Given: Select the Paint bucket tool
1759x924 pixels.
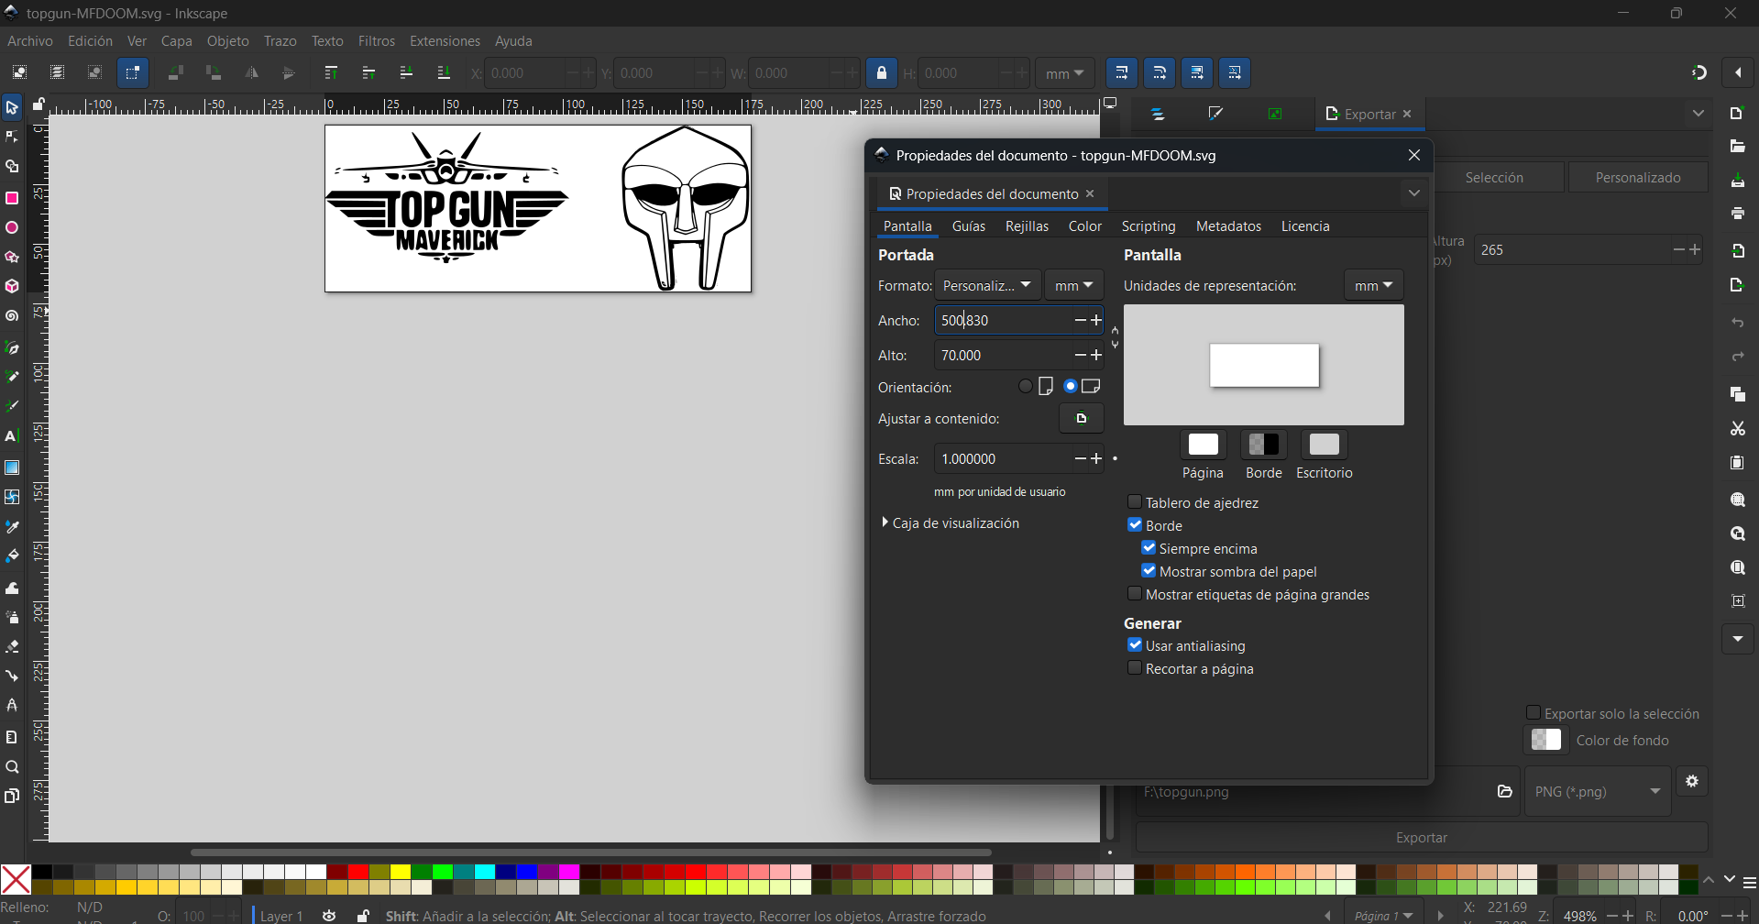Looking at the screenshot, I should (x=12, y=556).
